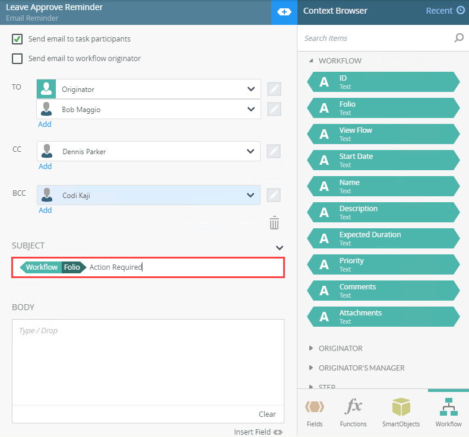Click the Insert Field icon below body
Screen dimensions: 469x437
click(278, 432)
